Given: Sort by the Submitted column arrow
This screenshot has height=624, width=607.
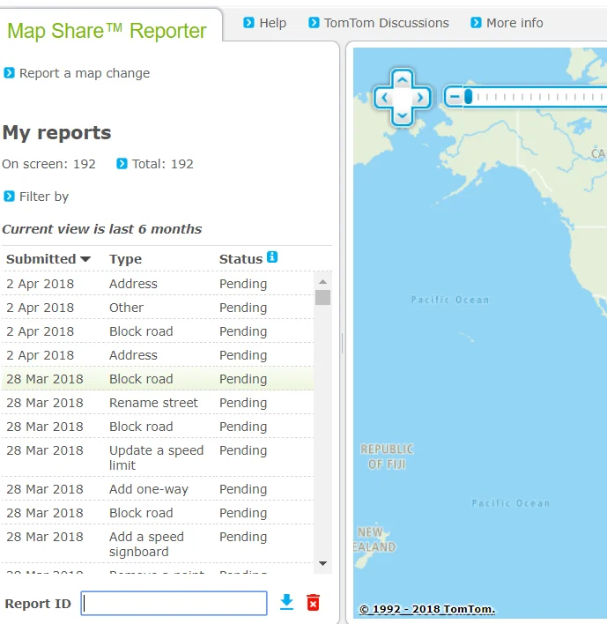Looking at the screenshot, I should 85,259.
